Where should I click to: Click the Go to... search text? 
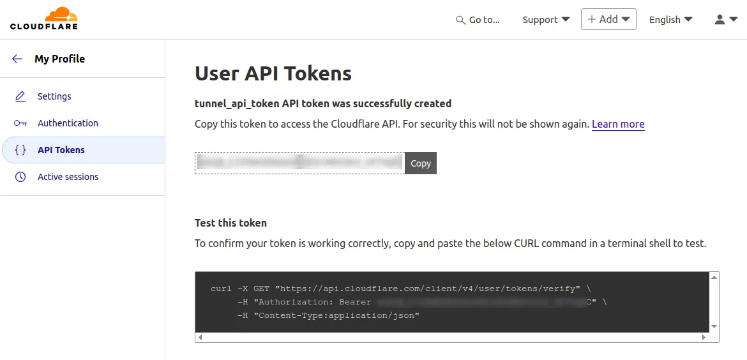pos(484,20)
